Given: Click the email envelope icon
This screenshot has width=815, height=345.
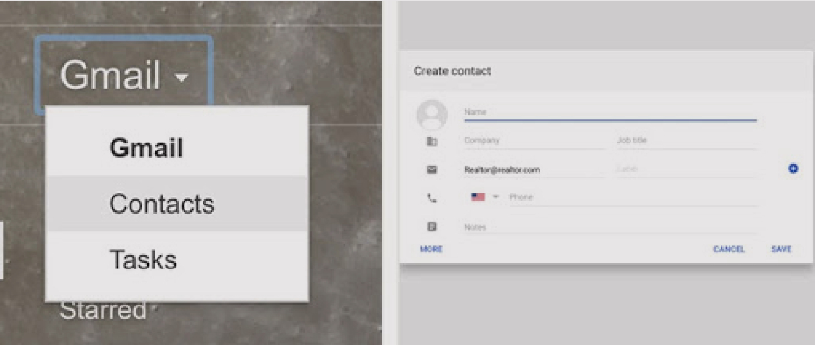Looking at the screenshot, I should [432, 169].
